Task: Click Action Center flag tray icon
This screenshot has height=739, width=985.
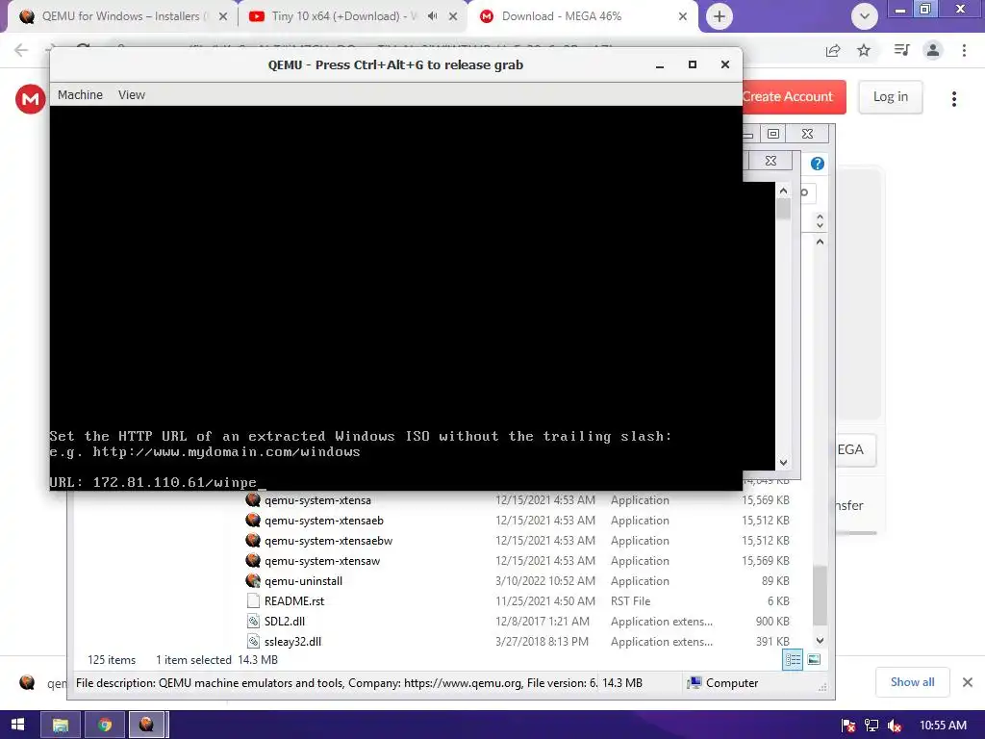Action: point(848,726)
